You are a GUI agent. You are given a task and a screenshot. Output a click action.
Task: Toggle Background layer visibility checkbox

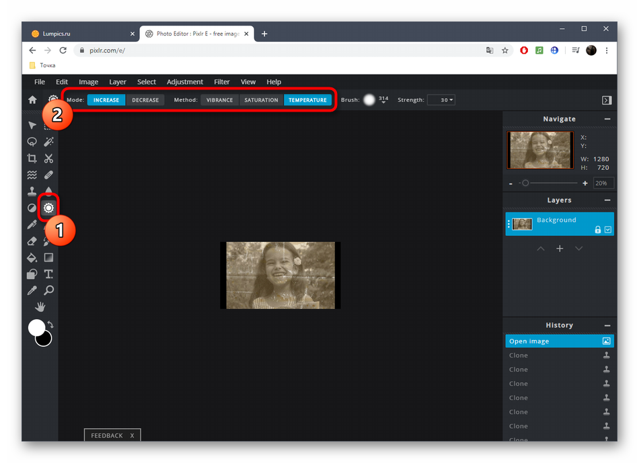coord(608,230)
